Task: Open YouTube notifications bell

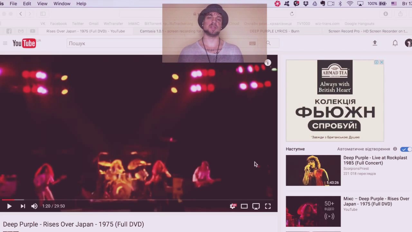Action: click(x=395, y=43)
